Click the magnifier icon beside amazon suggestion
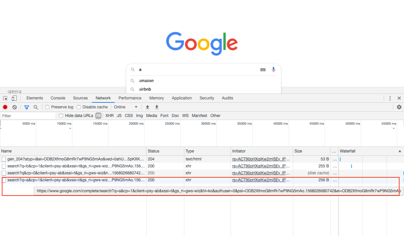The image size is (404, 236). [132, 81]
